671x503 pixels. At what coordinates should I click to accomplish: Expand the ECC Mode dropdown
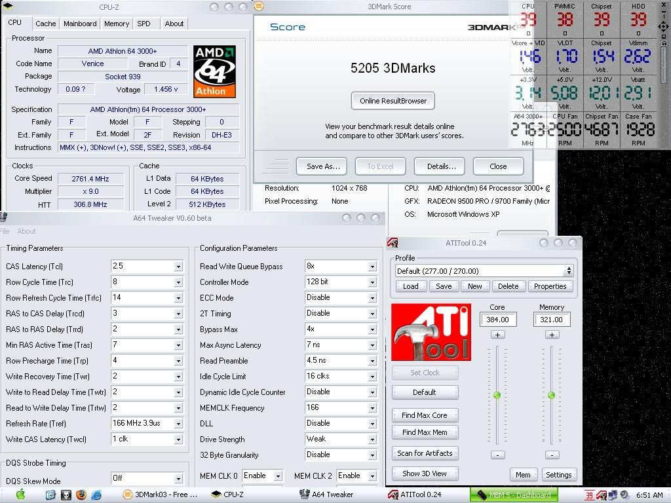point(372,297)
